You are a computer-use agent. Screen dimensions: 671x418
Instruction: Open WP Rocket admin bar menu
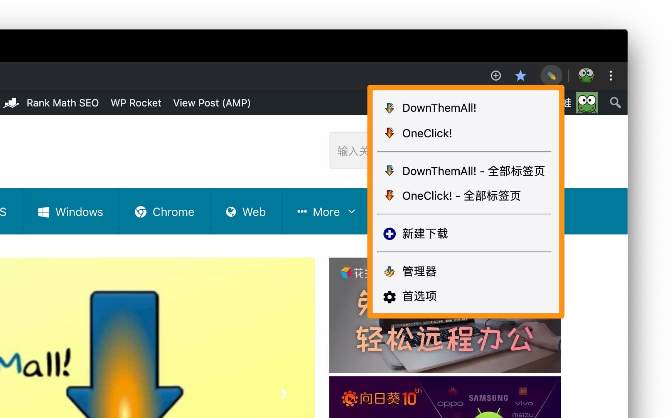(136, 103)
